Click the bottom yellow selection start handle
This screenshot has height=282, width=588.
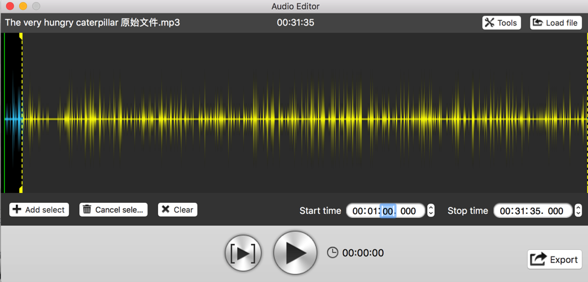tap(22, 190)
